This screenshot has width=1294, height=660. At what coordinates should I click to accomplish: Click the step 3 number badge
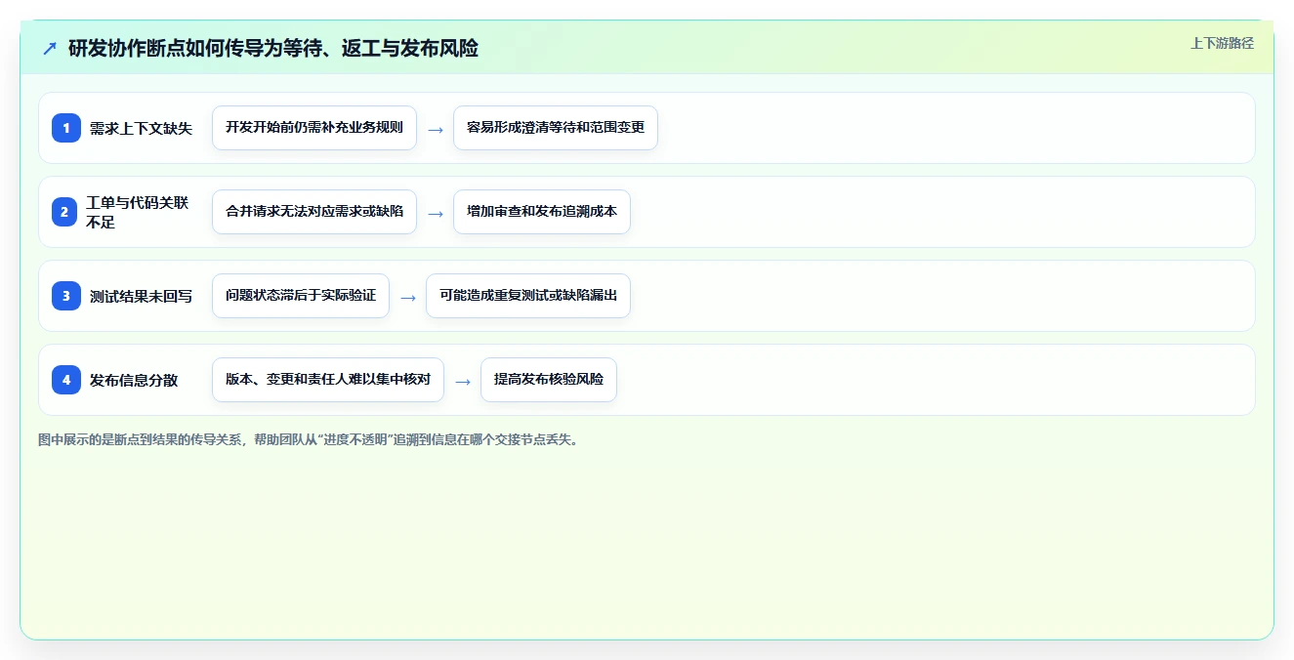pos(66,296)
